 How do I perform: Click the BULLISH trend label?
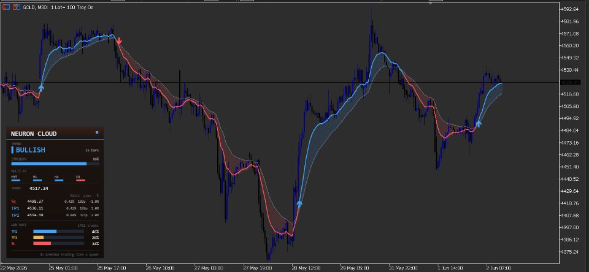[31, 149]
